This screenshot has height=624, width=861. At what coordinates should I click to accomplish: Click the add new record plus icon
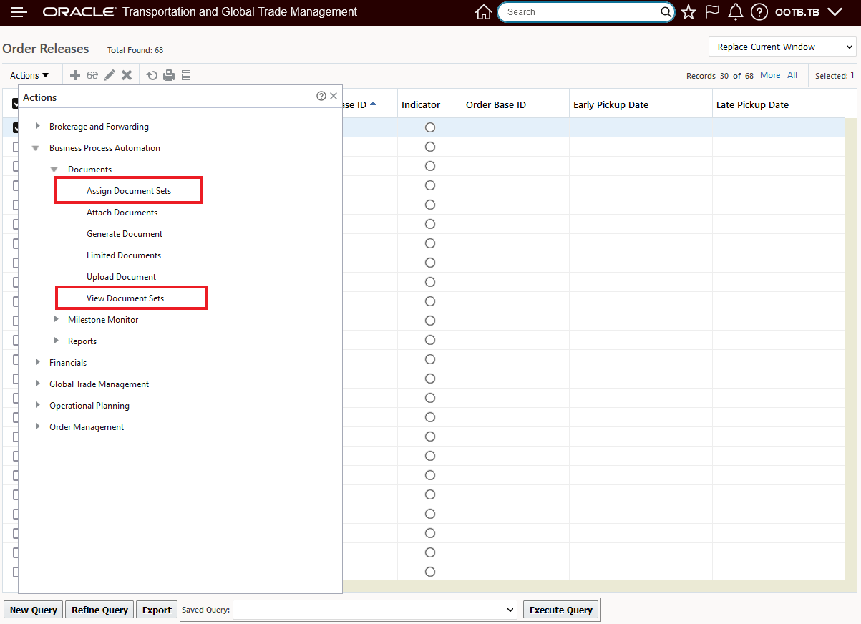(x=74, y=75)
